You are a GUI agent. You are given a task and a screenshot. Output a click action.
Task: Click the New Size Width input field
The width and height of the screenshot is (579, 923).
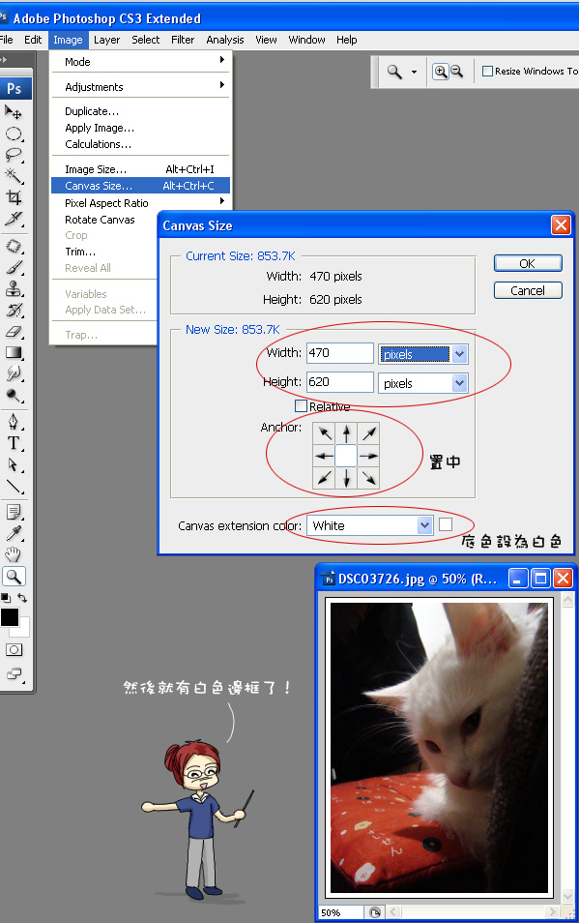(x=339, y=353)
